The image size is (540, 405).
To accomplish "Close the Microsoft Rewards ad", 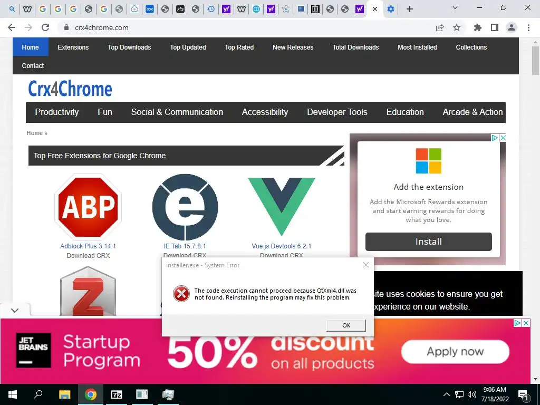I will pos(503,138).
